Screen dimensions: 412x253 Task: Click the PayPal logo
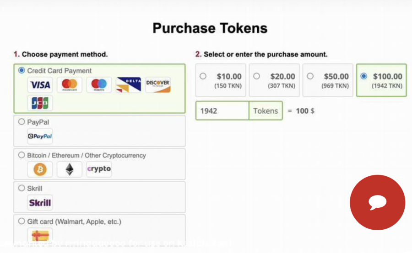click(40, 136)
